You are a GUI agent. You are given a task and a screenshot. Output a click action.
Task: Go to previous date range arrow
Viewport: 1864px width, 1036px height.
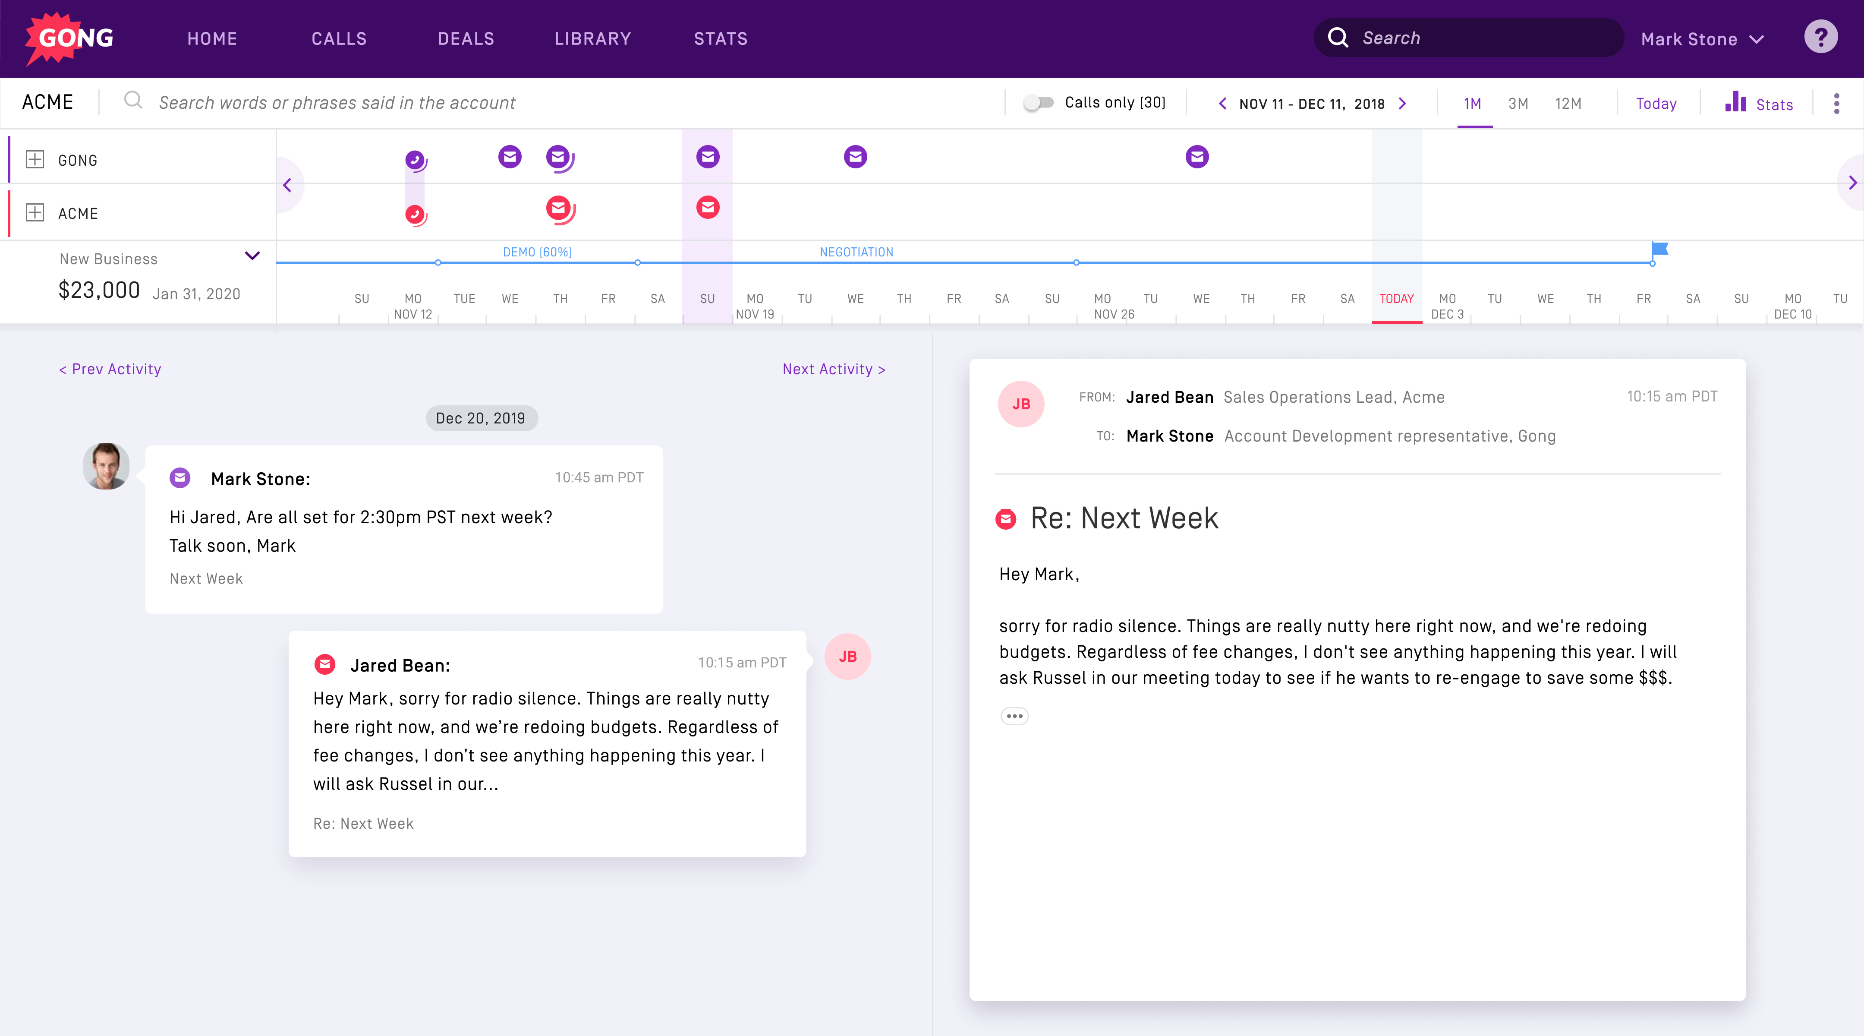pos(1222,104)
